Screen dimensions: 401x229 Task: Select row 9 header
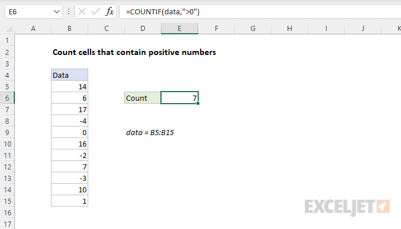[7, 132]
